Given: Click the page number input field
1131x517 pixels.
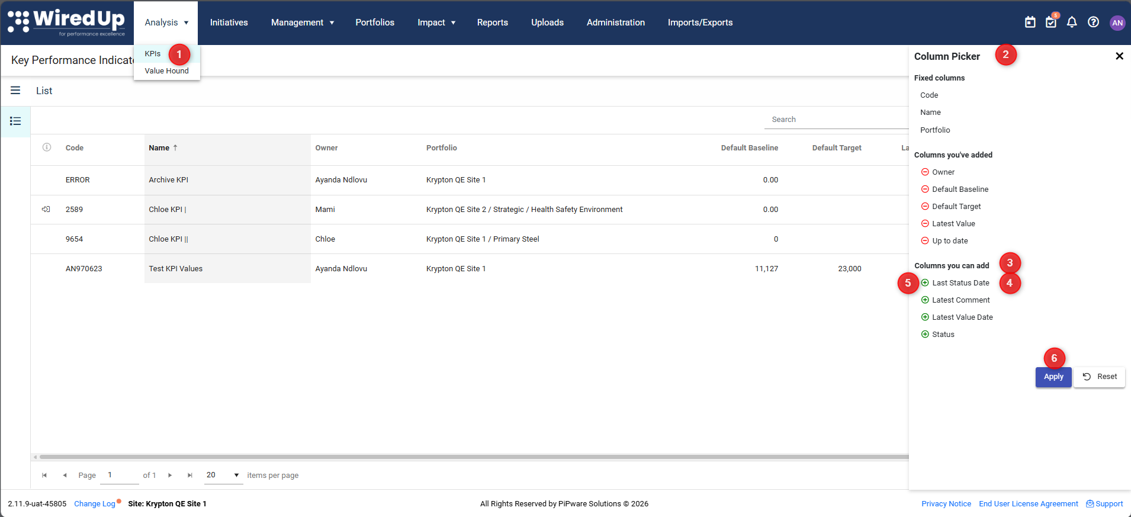Looking at the screenshot, I should 121,475.
